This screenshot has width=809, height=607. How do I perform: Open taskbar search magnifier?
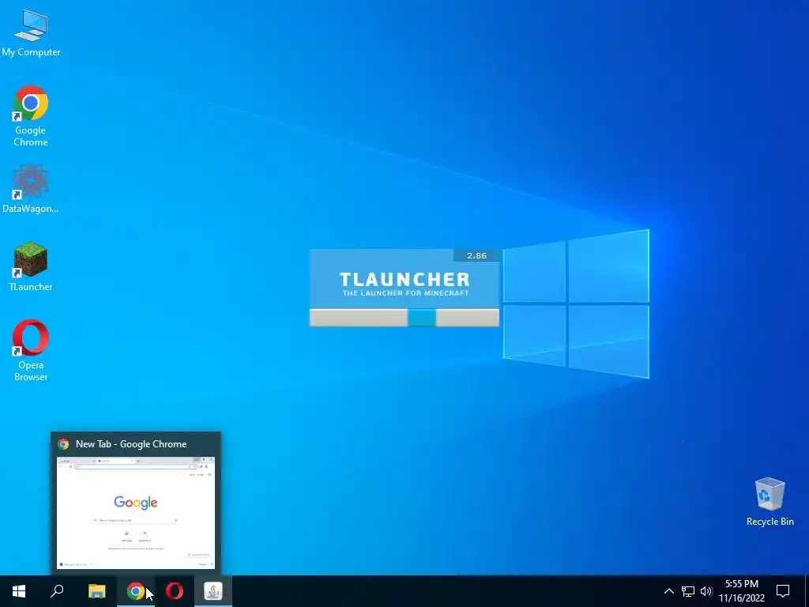(x=57, y=591)
